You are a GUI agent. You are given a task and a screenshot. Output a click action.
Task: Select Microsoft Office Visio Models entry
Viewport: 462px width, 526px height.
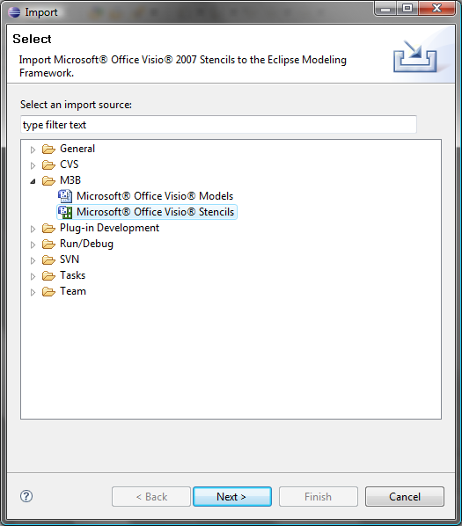(x=155, y=196)
